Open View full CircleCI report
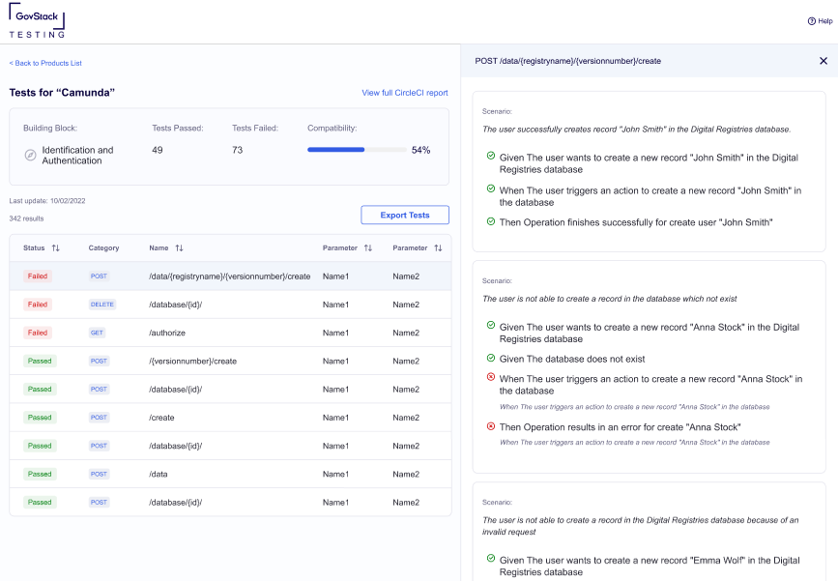Screen dimensions: 838x581 (x=405, y=93)
